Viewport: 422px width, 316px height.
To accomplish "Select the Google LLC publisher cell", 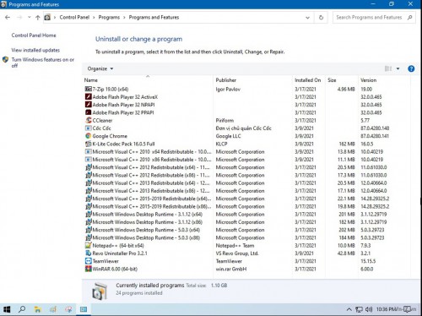I will tap(228, 136).
